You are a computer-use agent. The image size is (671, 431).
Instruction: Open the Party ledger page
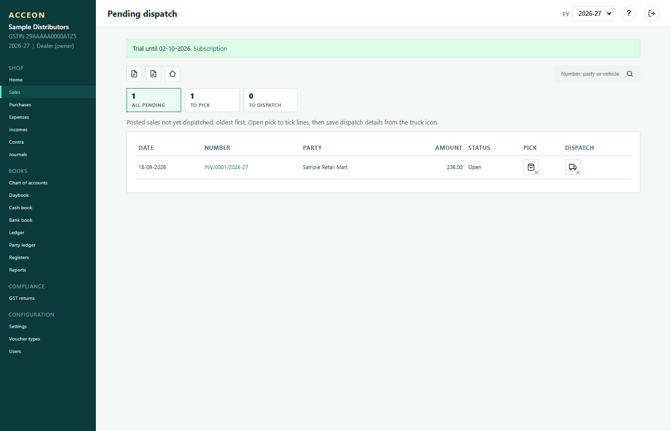point(48,245)
